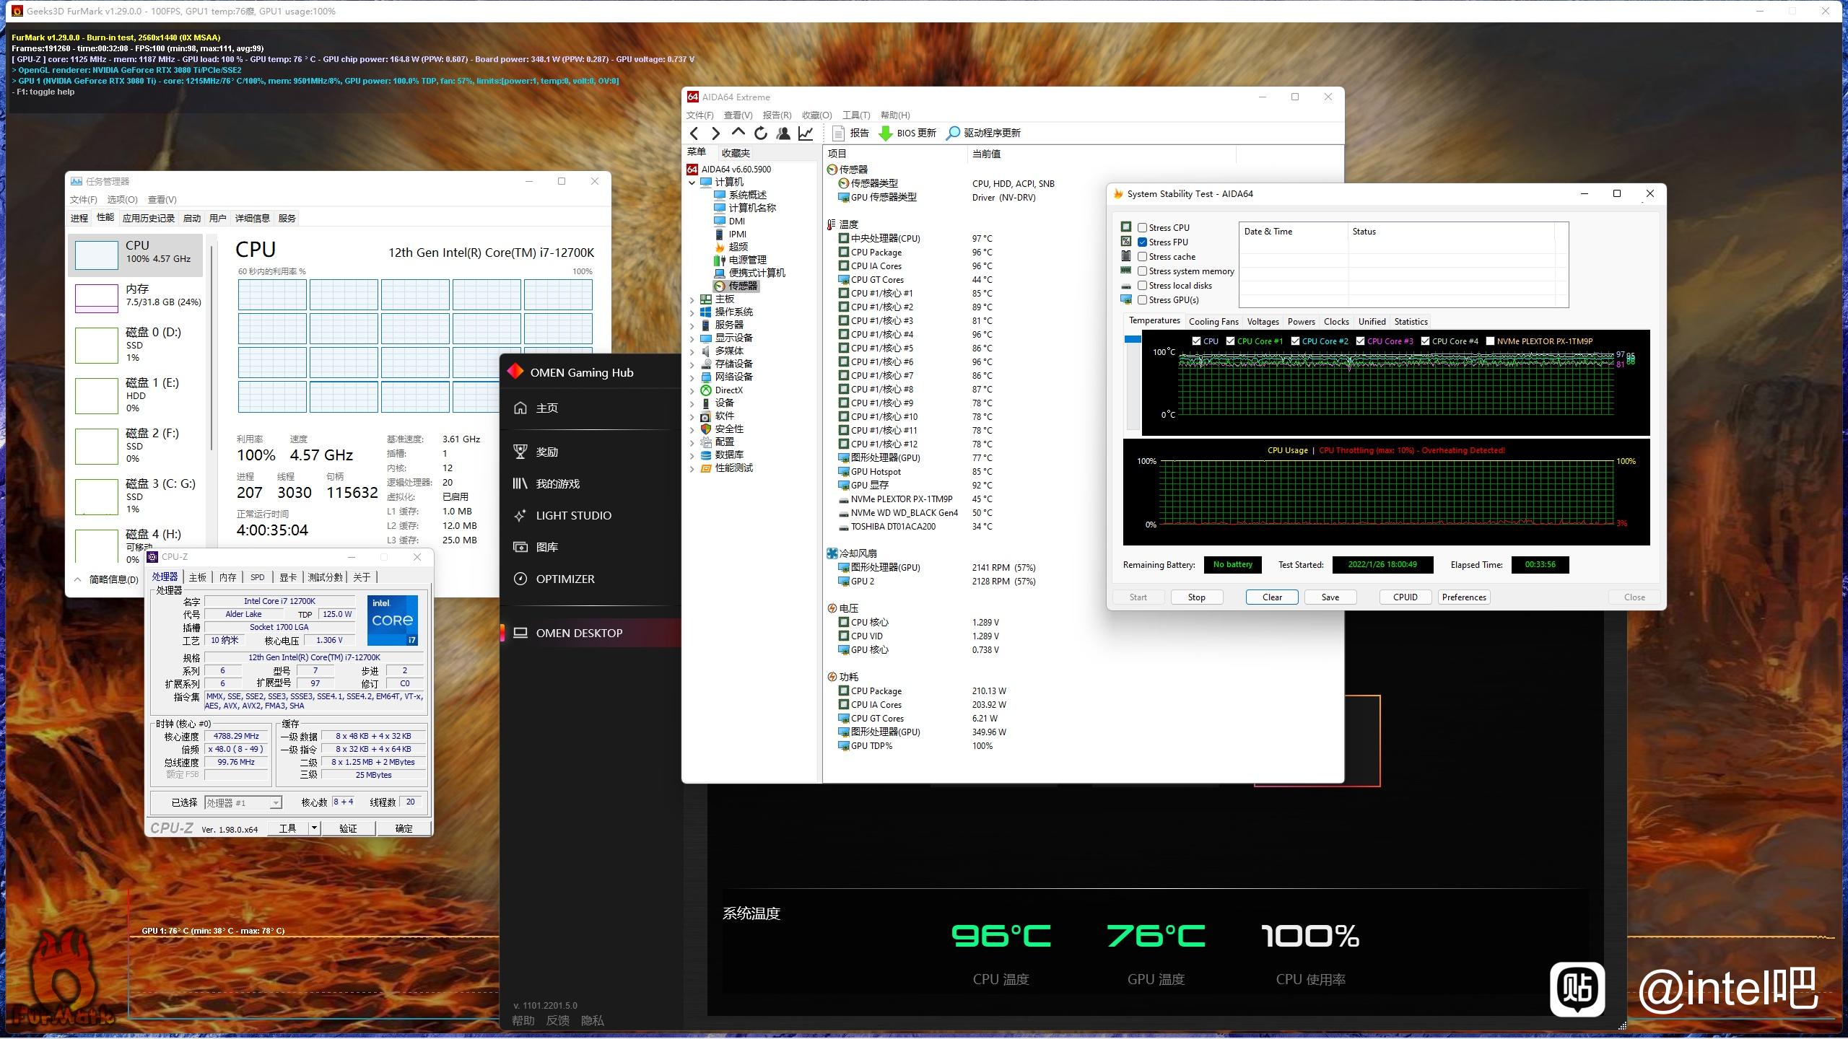1848x1039 pixels.
Task: Click Stop in System Stability Test
Action: point(1196,597)
